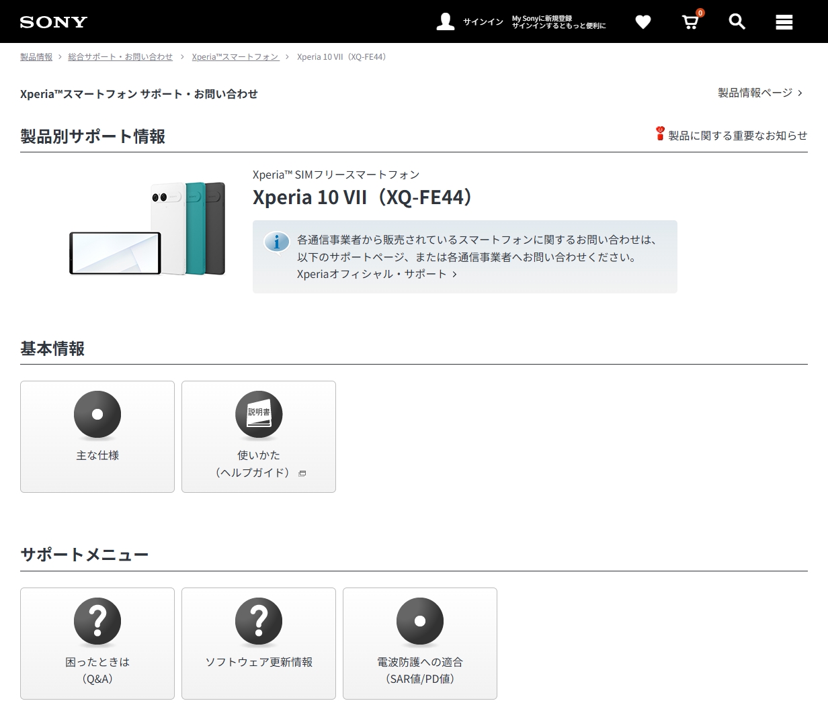828x703 pixels.
Task: Open the hamburger menu
Action: pyautogui.click(x=784, y=22)
